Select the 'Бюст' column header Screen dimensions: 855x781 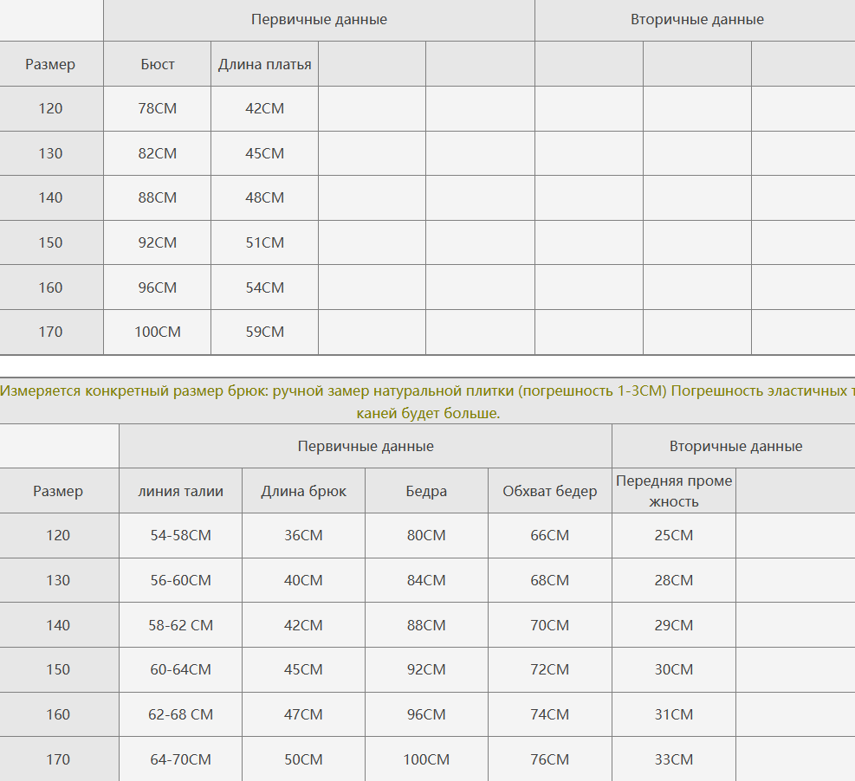157,64
